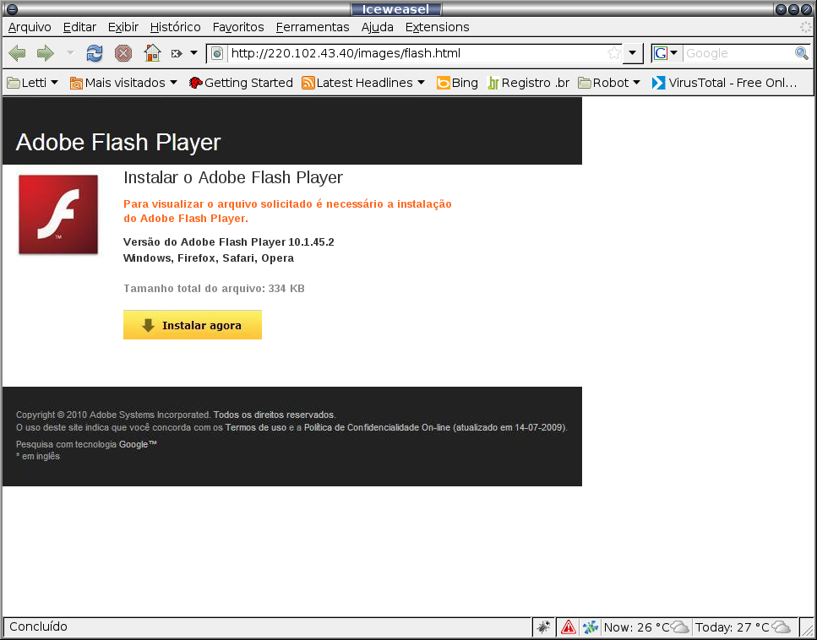Click the red warning triangle status icon
The height and width of the screenshot is (640, 817).
click(568, 627)
